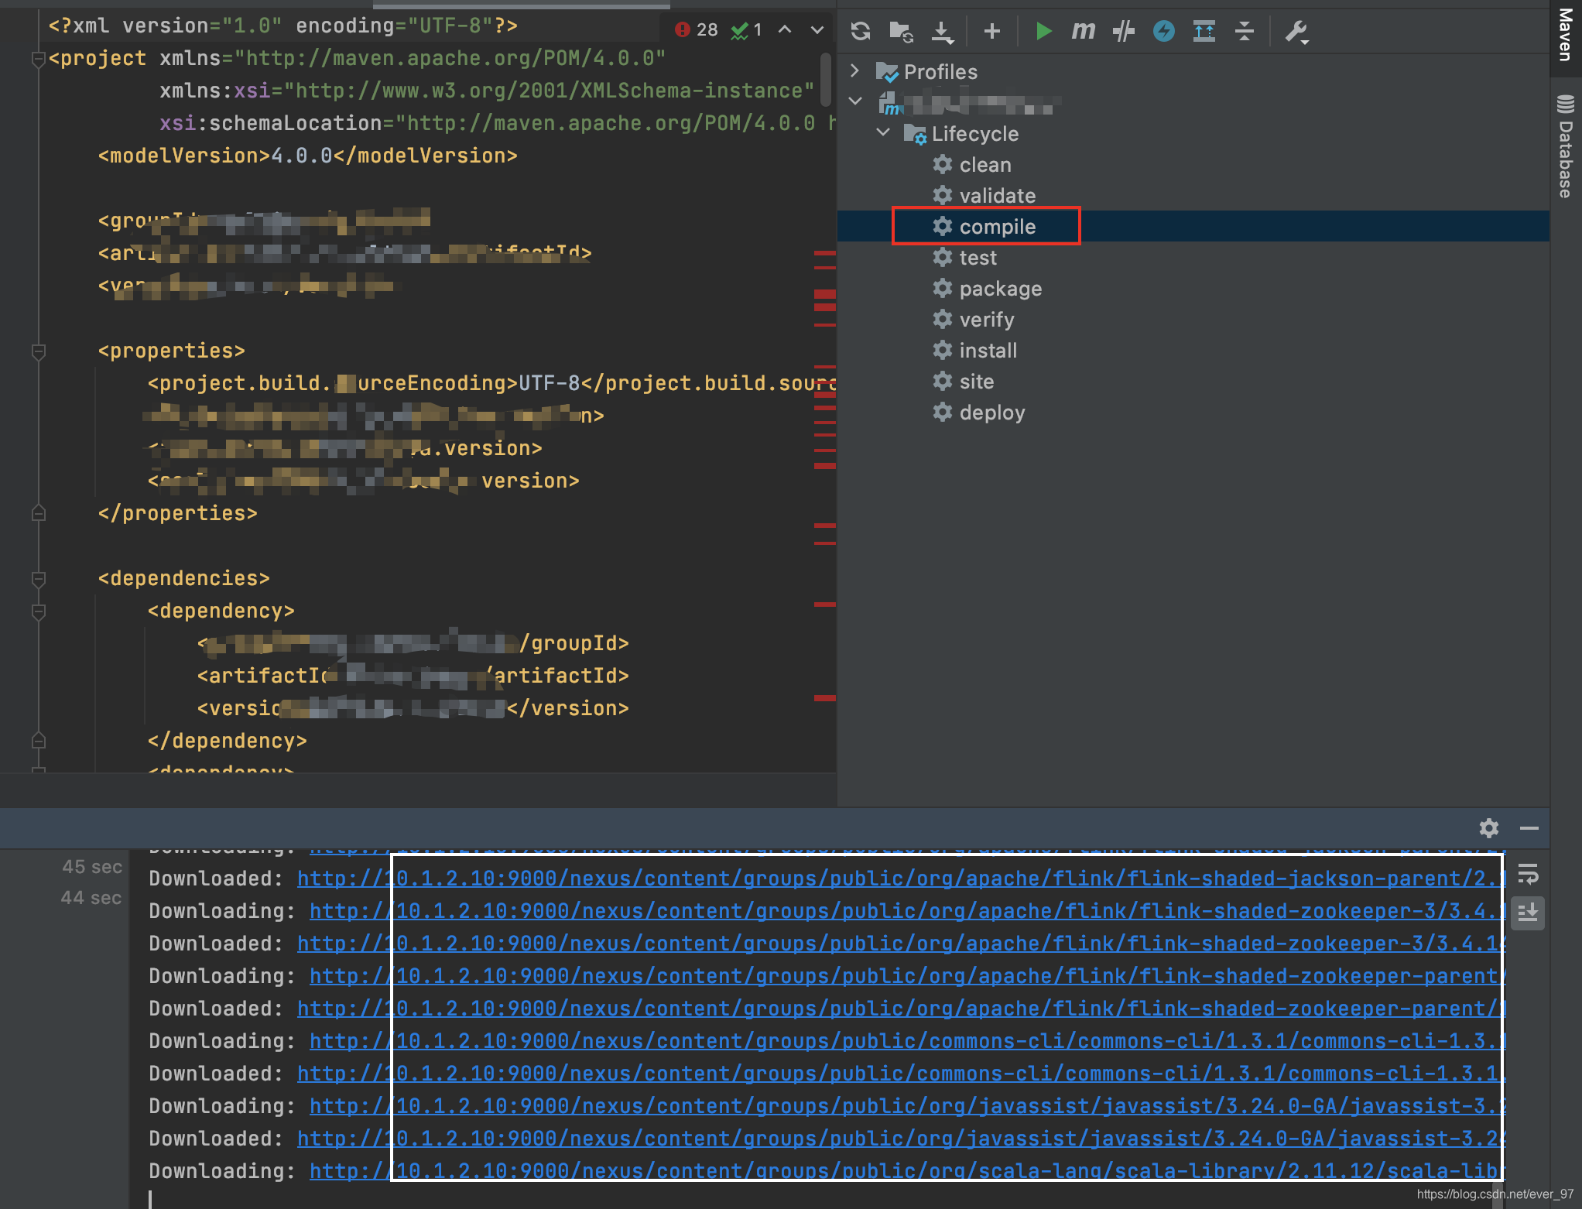Collapse the Lifecycle node
The image size is (1582, 1209).
pos(882,132)
